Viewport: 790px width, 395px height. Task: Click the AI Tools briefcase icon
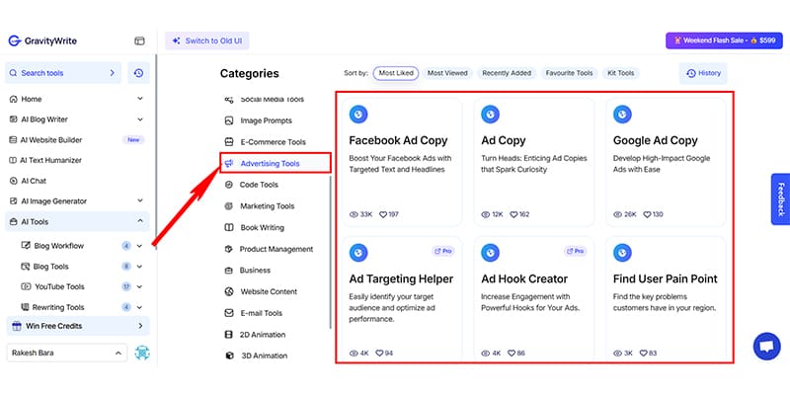(x=13, y=221)
